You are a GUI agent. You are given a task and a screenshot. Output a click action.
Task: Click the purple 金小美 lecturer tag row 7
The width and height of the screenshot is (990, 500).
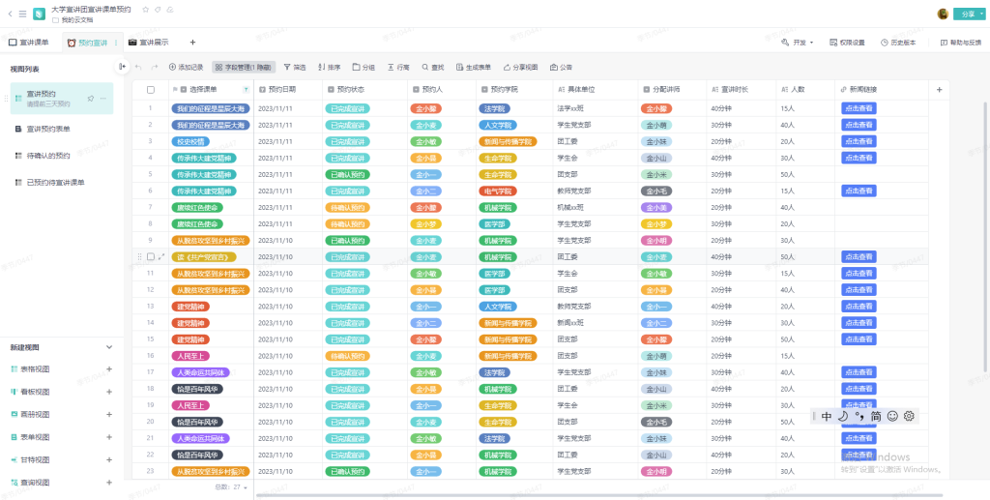click(x=656, y=207)
